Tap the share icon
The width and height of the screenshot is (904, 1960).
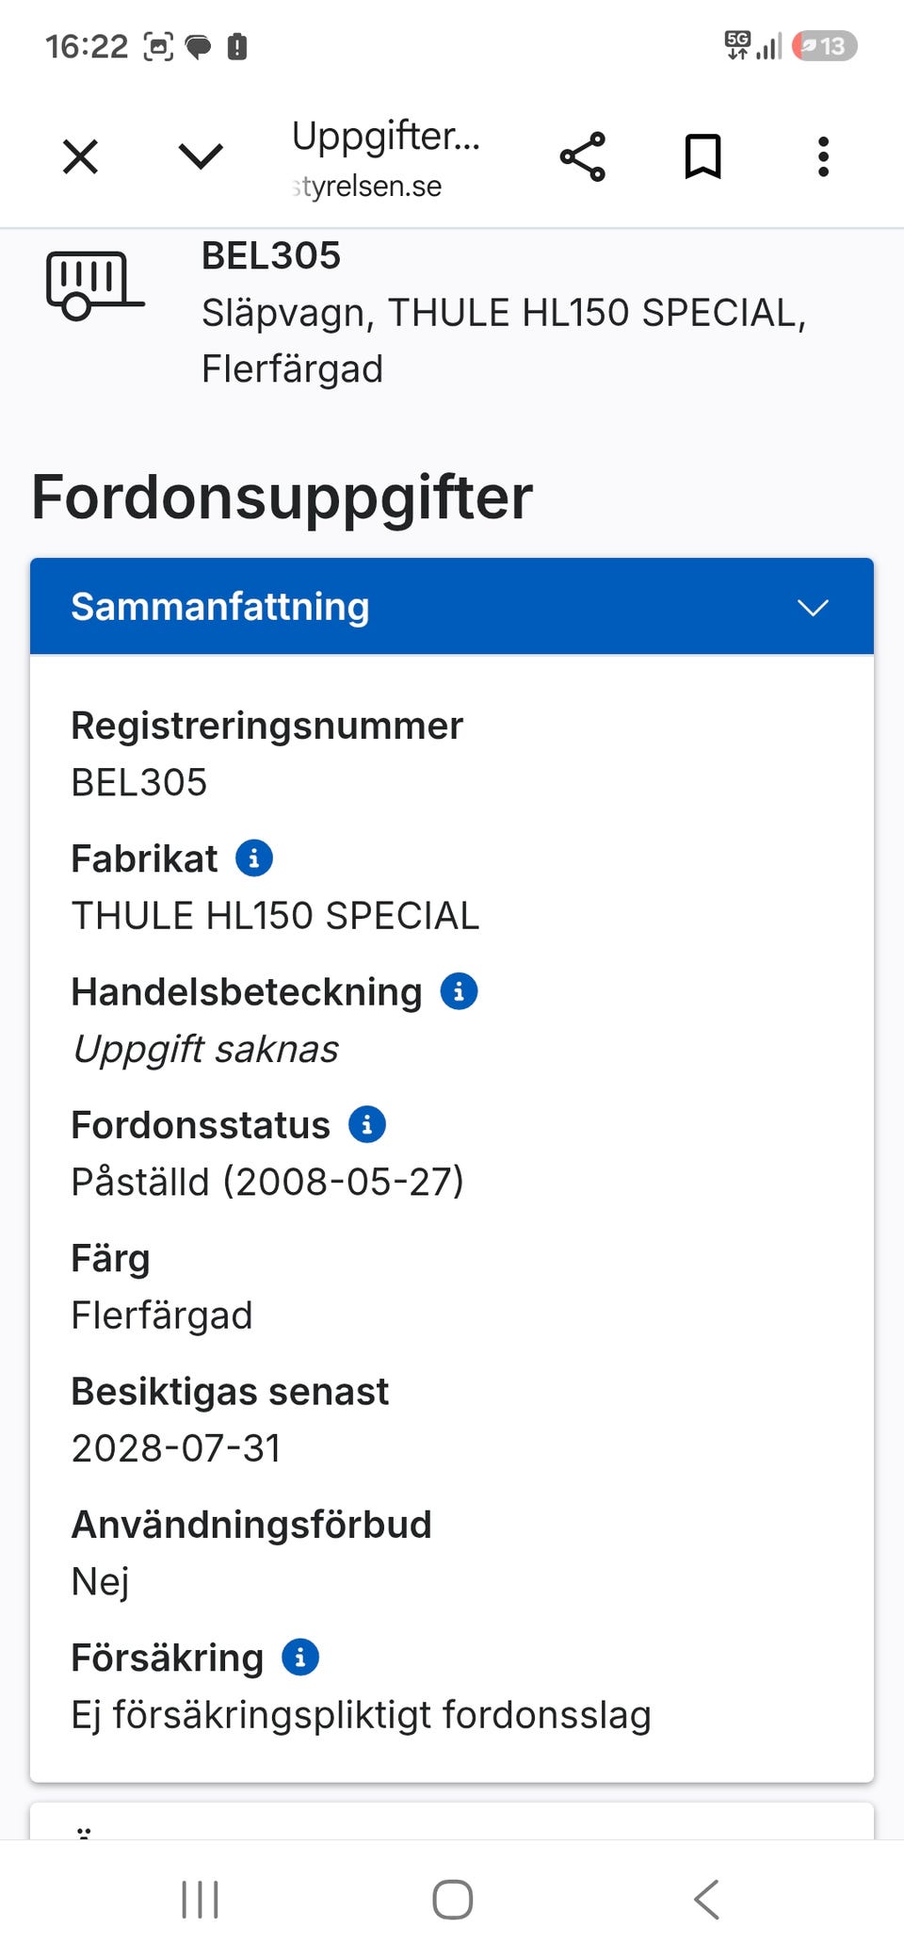[583, 156]
